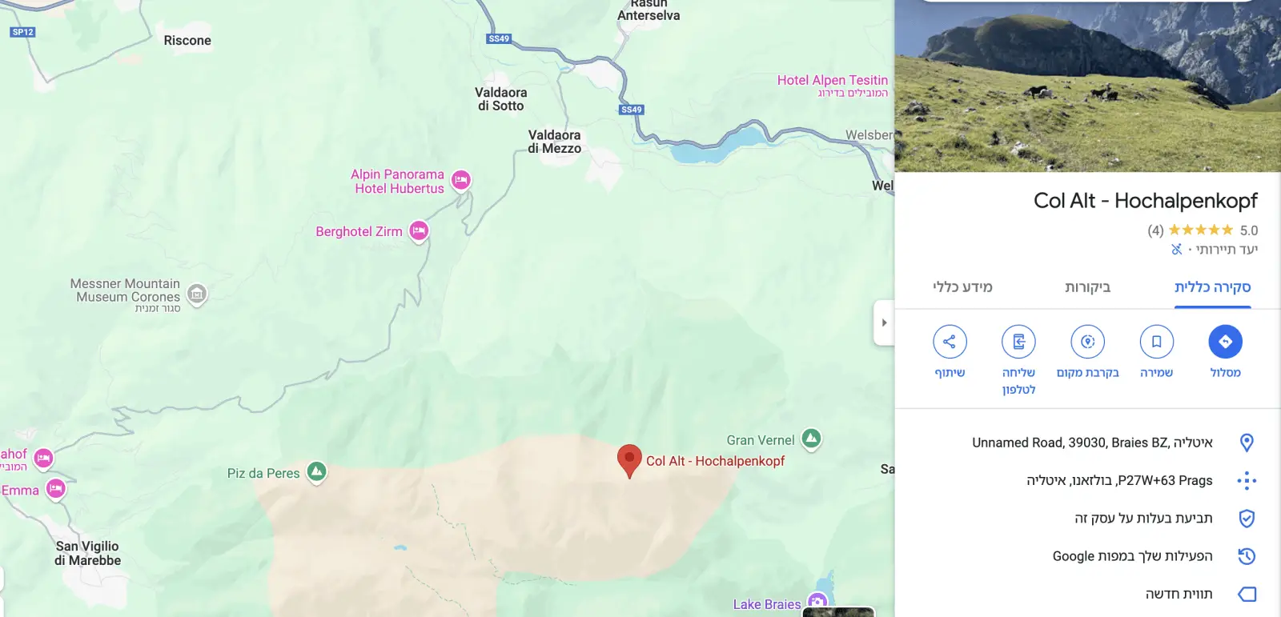Click the red Col Alt map pin
This screenshot has height=617, width=1281.
[x=629, y=461]
